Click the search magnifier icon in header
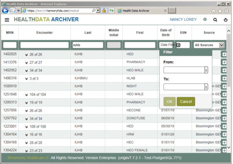 [215, 20]
